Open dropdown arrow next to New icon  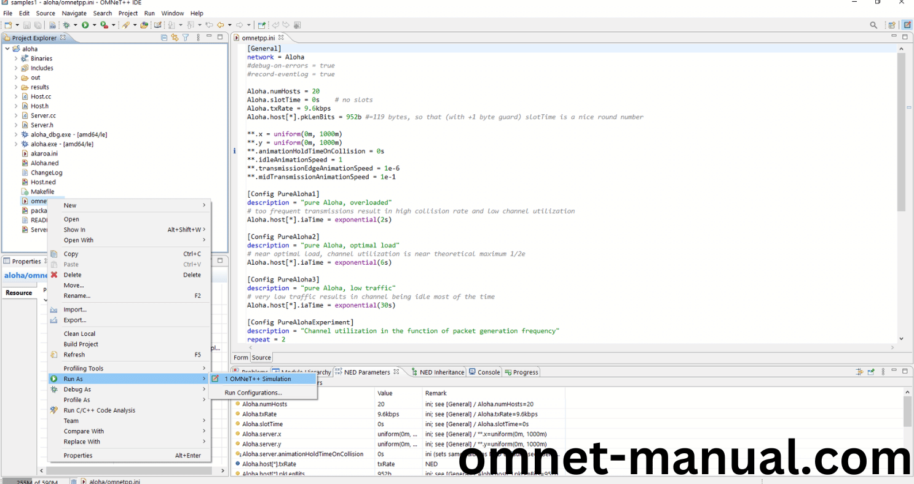click(x=17, y=25)
